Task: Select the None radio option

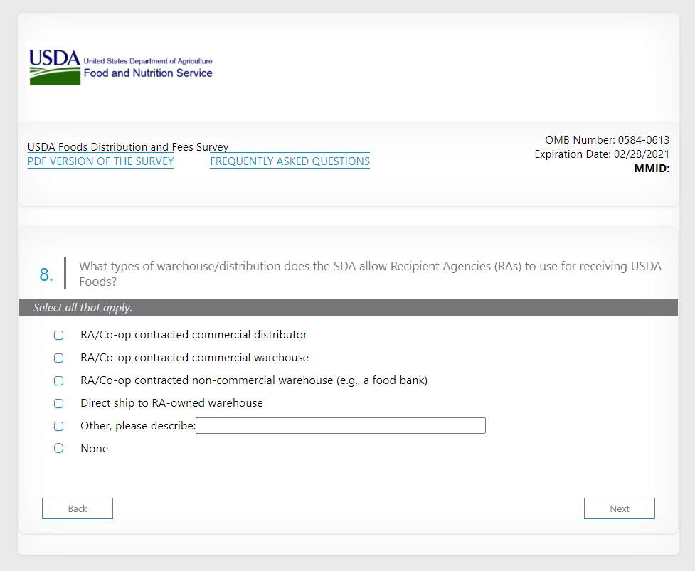Action: (58, 448)
